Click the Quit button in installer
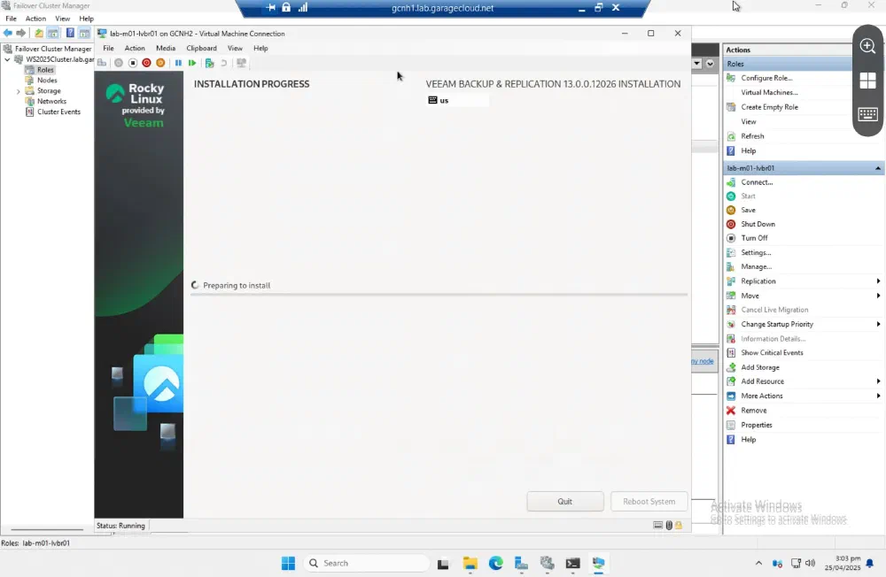 565,502
